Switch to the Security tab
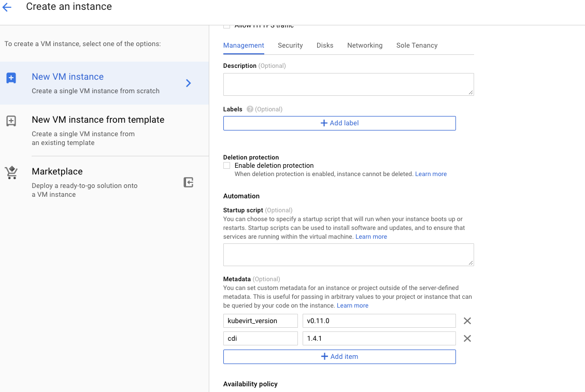This screenshot has width=585, height=392. (x=290, y=46)
